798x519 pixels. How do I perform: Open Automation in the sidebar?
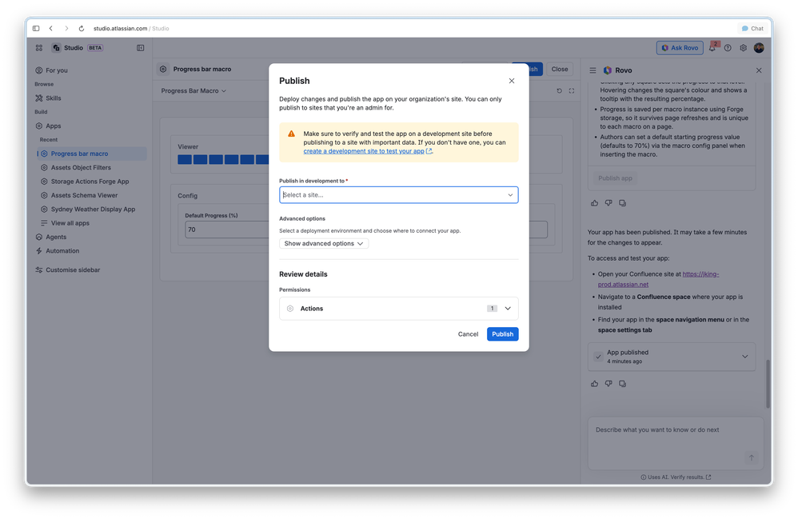[62, 251]
